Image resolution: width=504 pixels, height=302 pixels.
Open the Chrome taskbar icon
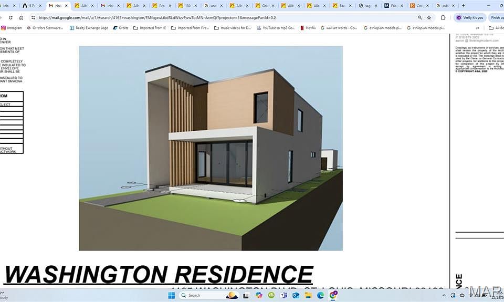coord(333,295)
